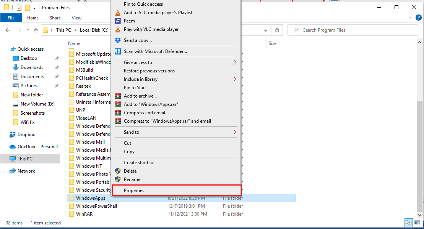The image size is (424, 229).
Task: Click the Forward navigation arrow
Action: point(19,30)
